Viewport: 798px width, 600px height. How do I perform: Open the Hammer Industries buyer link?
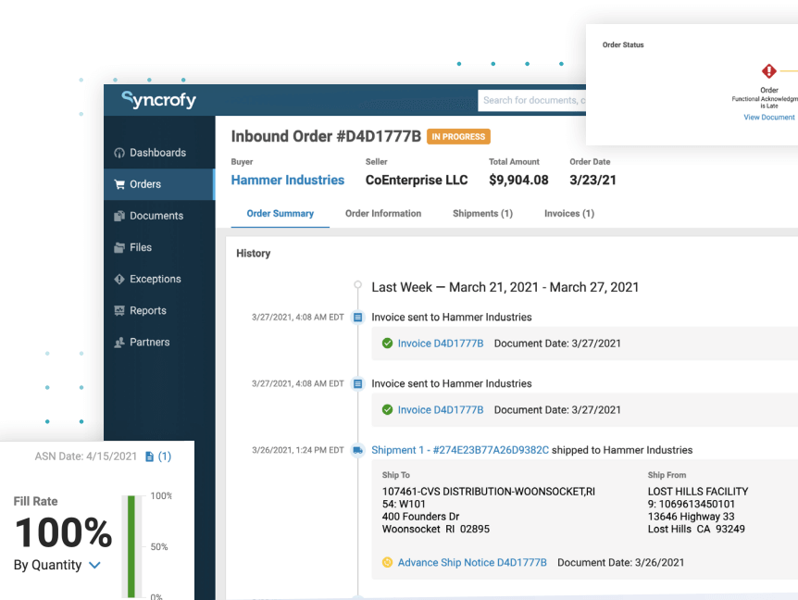point(287,180)
